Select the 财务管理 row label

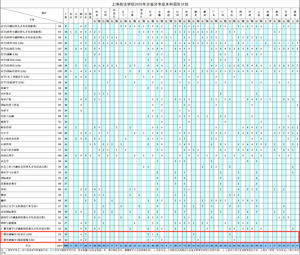pos(6,127)
